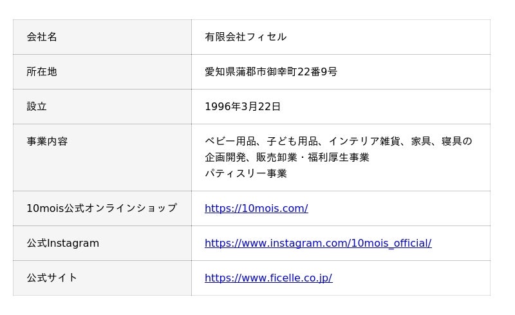This screenshot has width=515, height=315.
Task: Click the 所在地 row label
Action: click(x=42, y=72)
